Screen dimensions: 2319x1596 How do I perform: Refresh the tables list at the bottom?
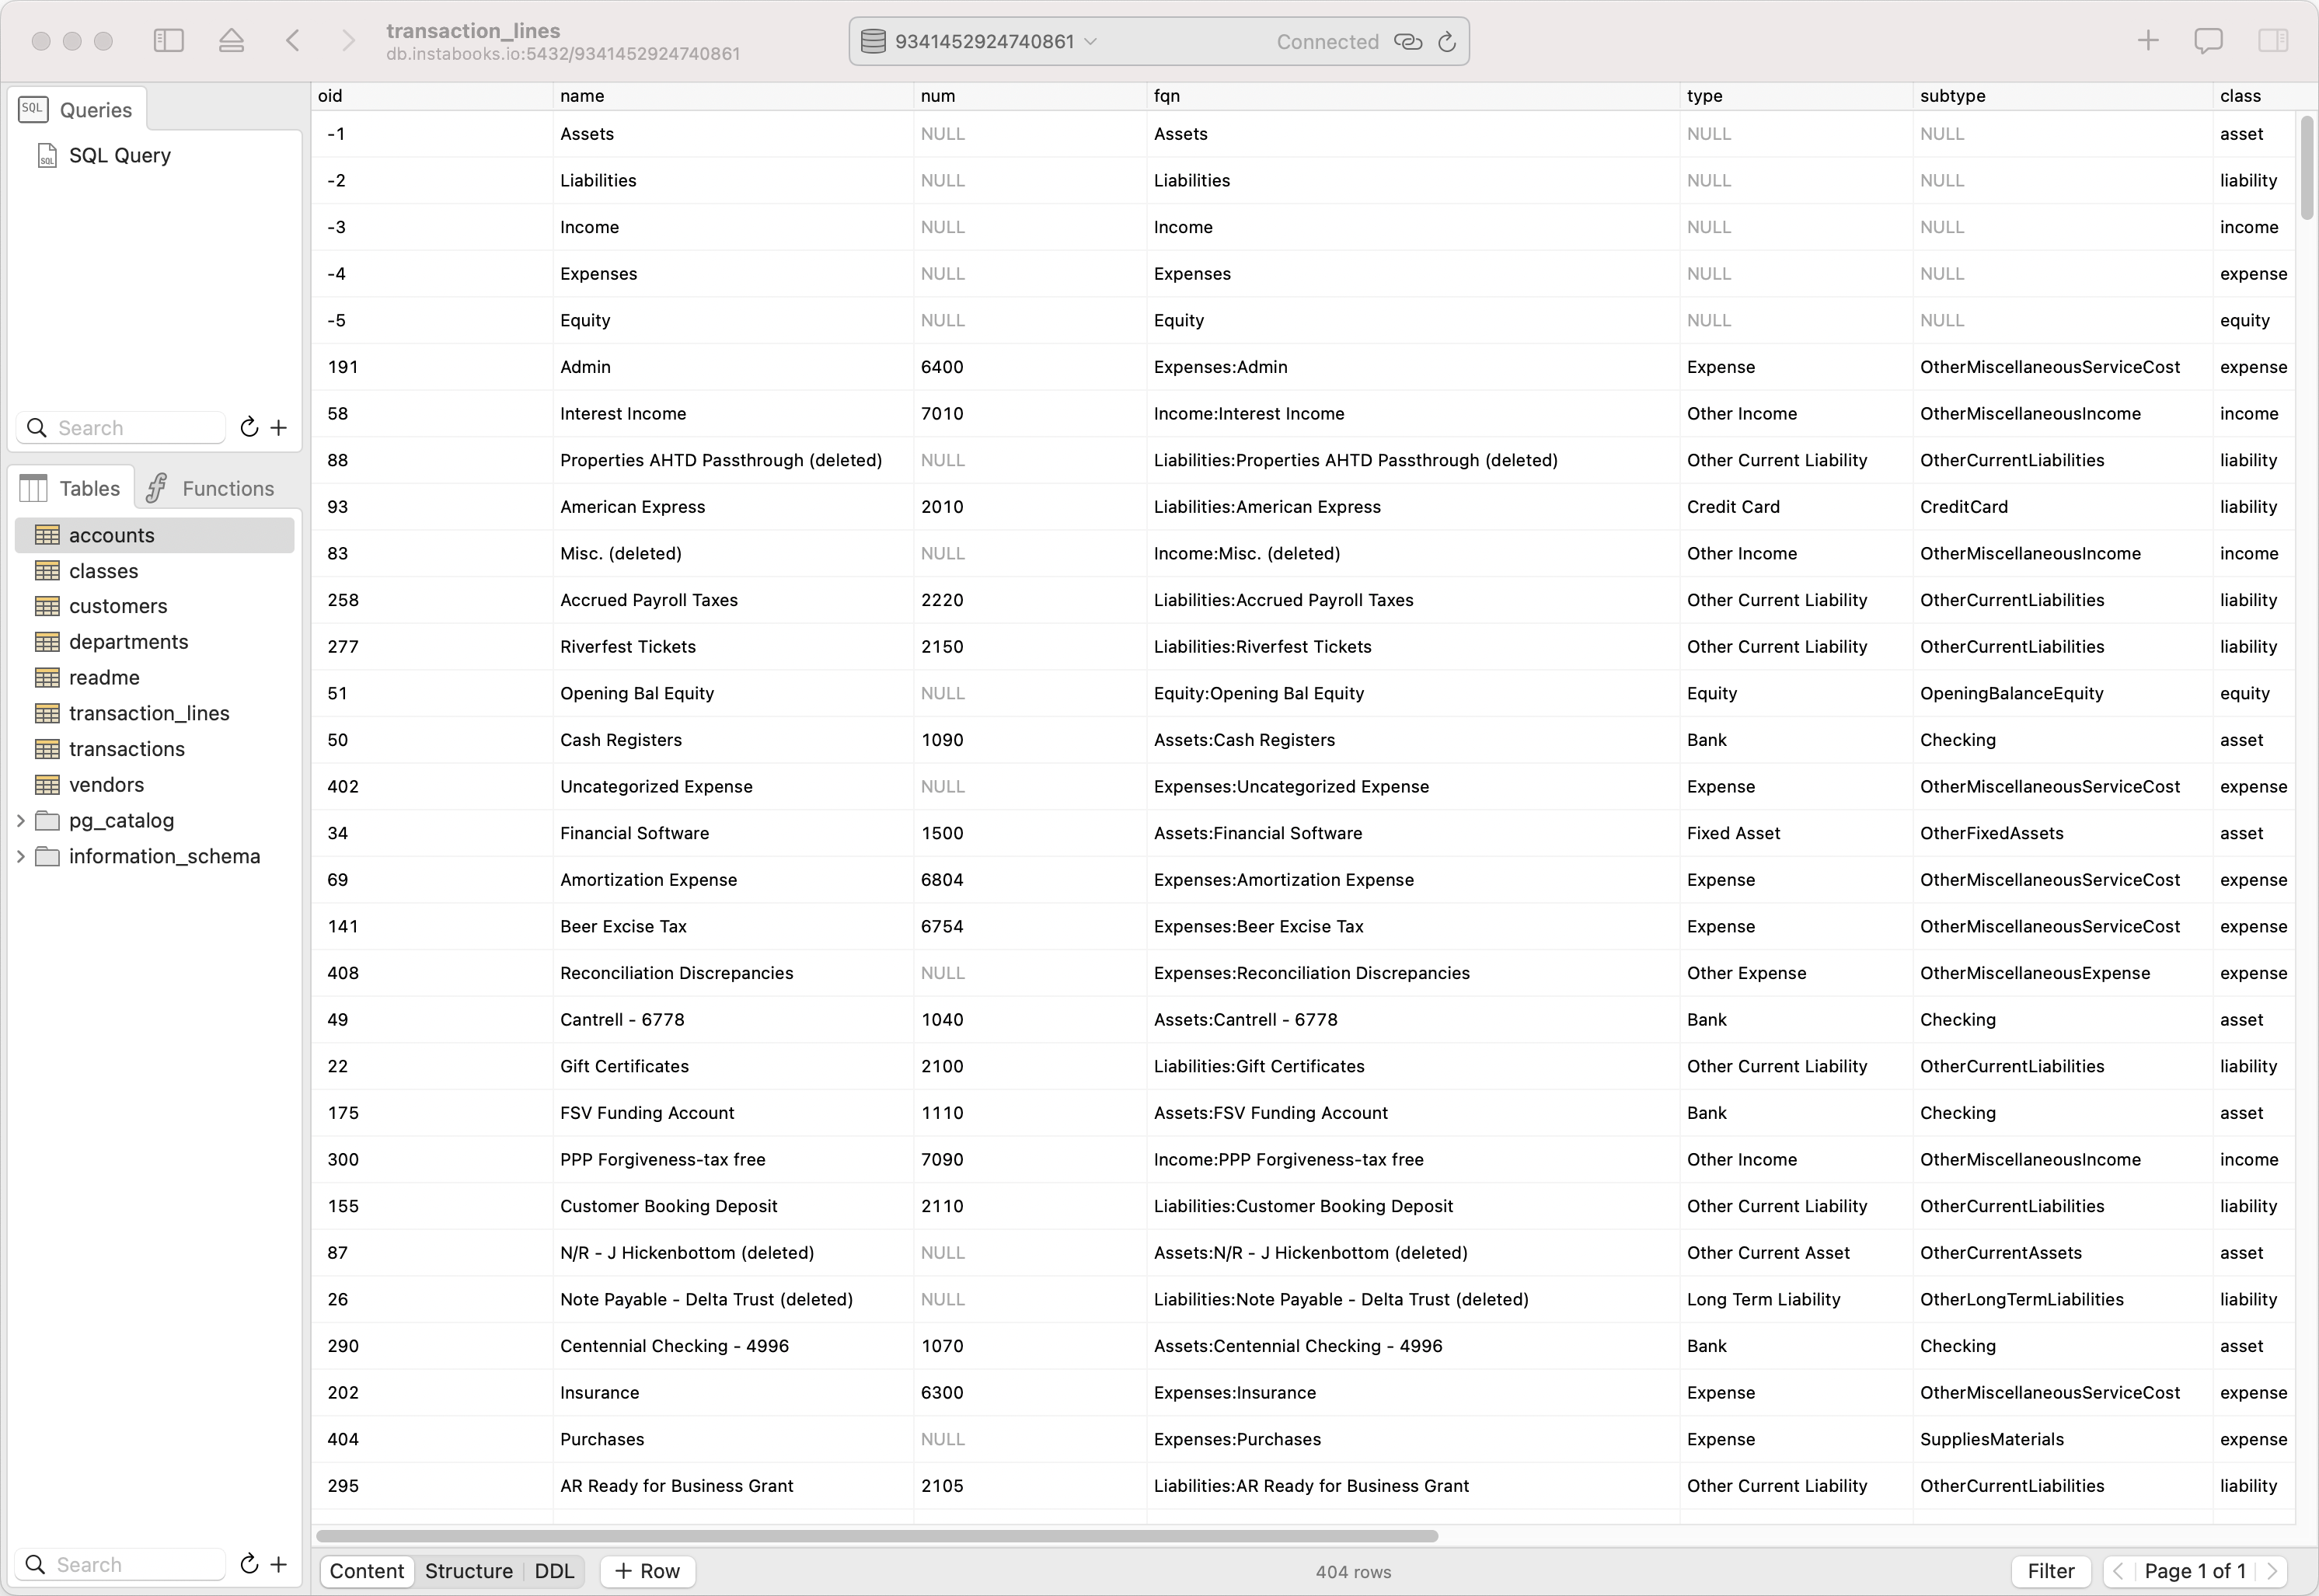(x=249, y=1564)
